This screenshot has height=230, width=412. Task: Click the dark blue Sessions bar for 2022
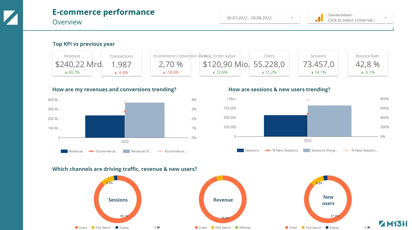pos(286,126)
